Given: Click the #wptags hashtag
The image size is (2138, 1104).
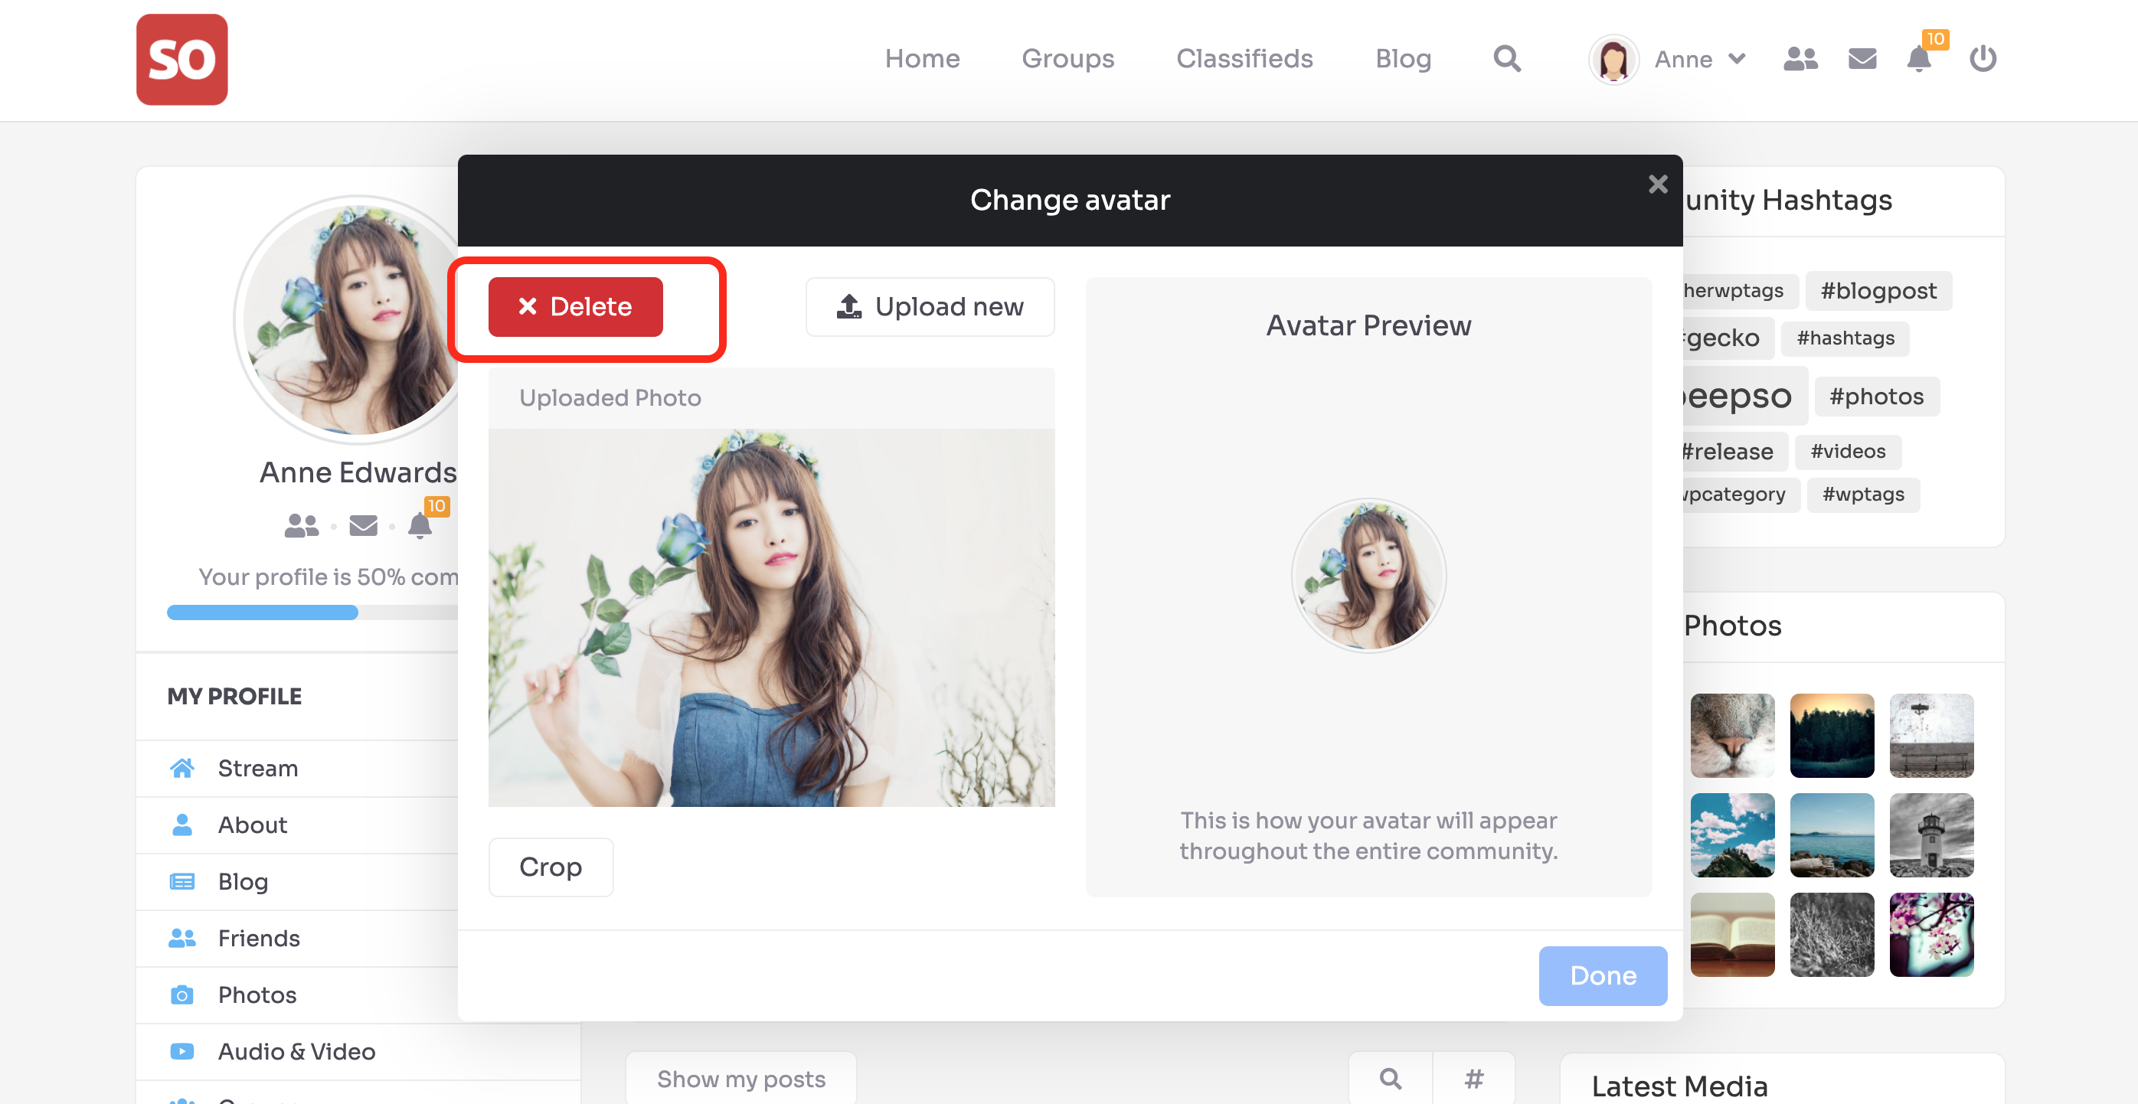Looking at the screenshot, I should pyautogui.click(x=1863, y=495).
